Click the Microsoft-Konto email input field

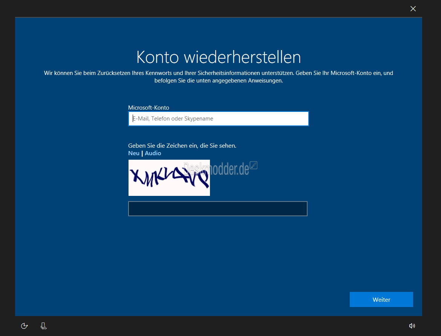(218, 119)
